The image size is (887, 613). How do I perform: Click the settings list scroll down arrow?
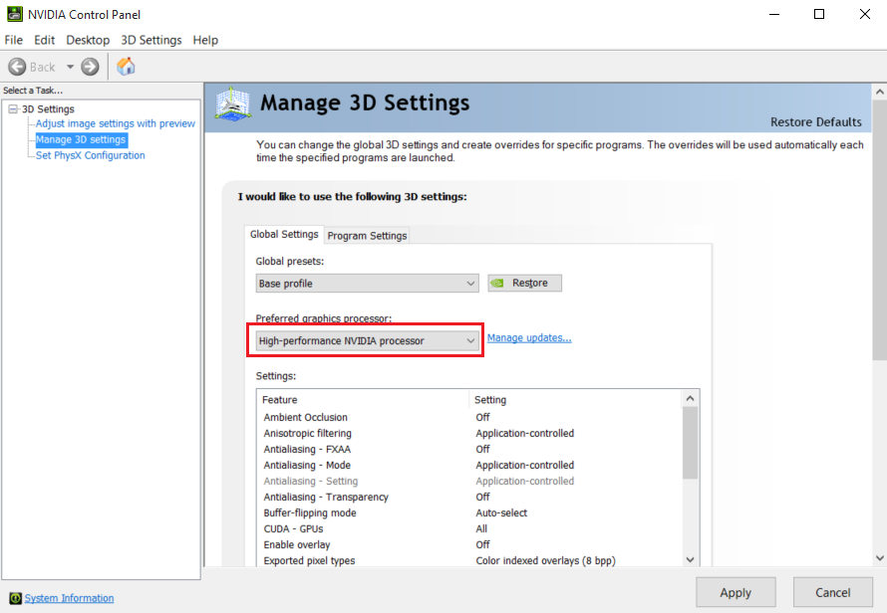[690, 559]
